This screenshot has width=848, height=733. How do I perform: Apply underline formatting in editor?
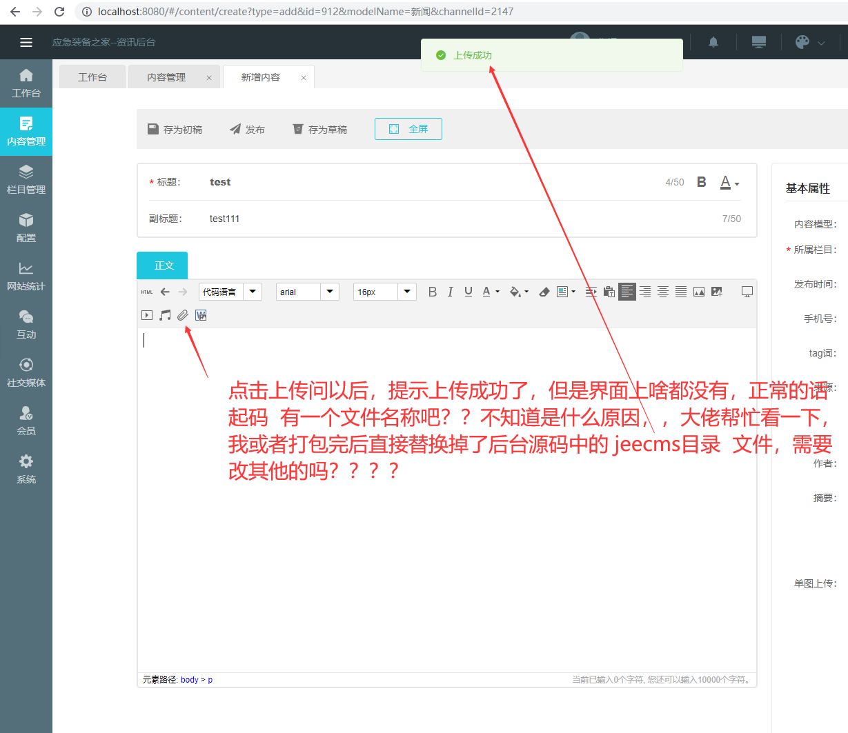469,292
